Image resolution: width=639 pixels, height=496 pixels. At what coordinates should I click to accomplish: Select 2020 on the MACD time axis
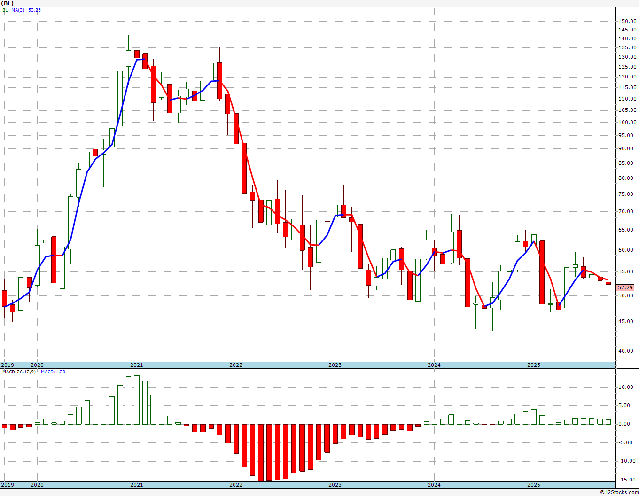37,485
